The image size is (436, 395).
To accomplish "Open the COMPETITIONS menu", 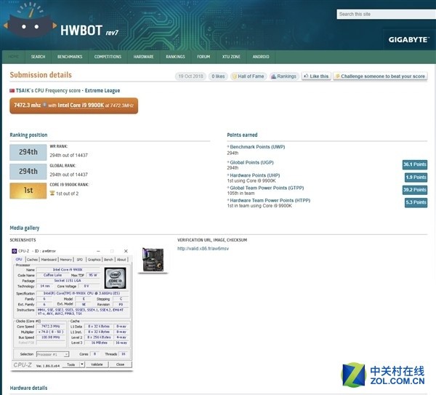I will [108, 57].
